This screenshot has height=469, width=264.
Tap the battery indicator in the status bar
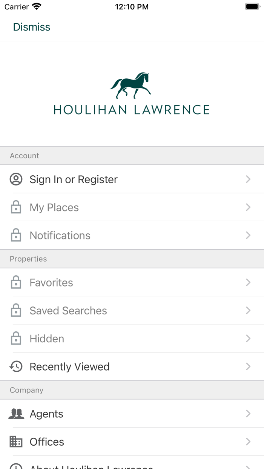pos(252,6)
